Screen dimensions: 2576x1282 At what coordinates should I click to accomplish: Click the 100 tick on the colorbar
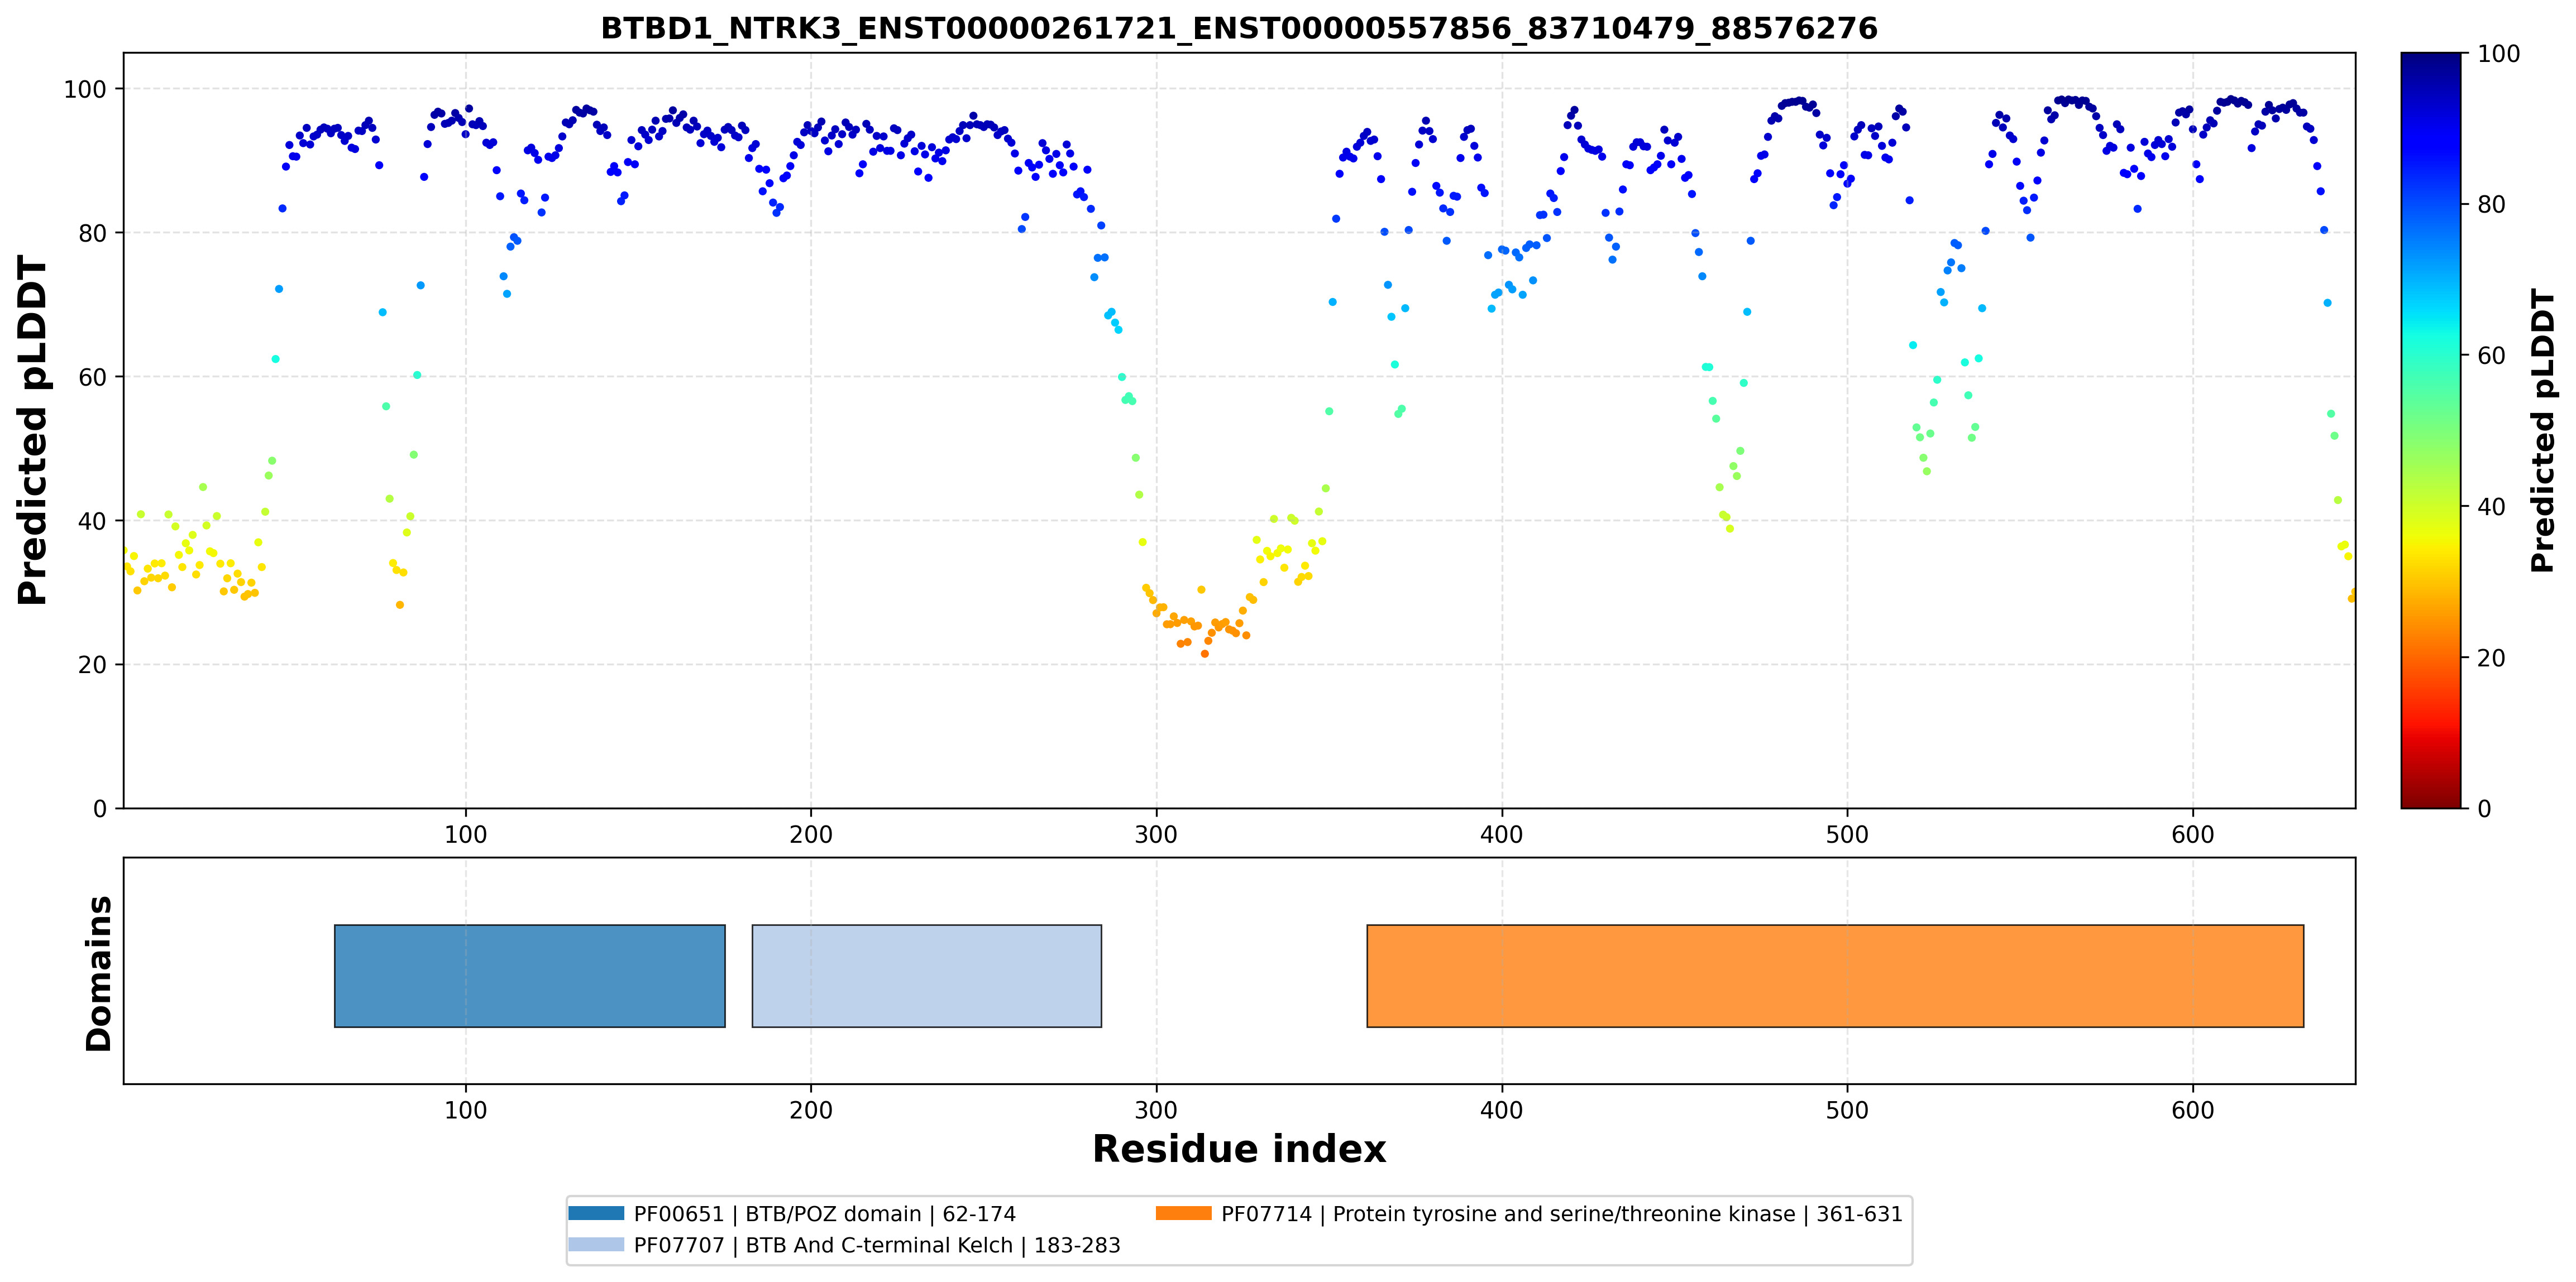[x=2498, y=54]
